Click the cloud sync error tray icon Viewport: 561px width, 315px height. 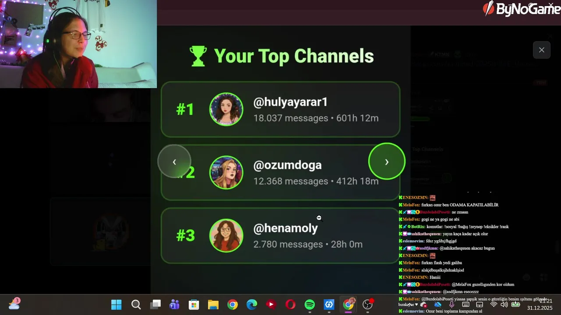(423, 305)
